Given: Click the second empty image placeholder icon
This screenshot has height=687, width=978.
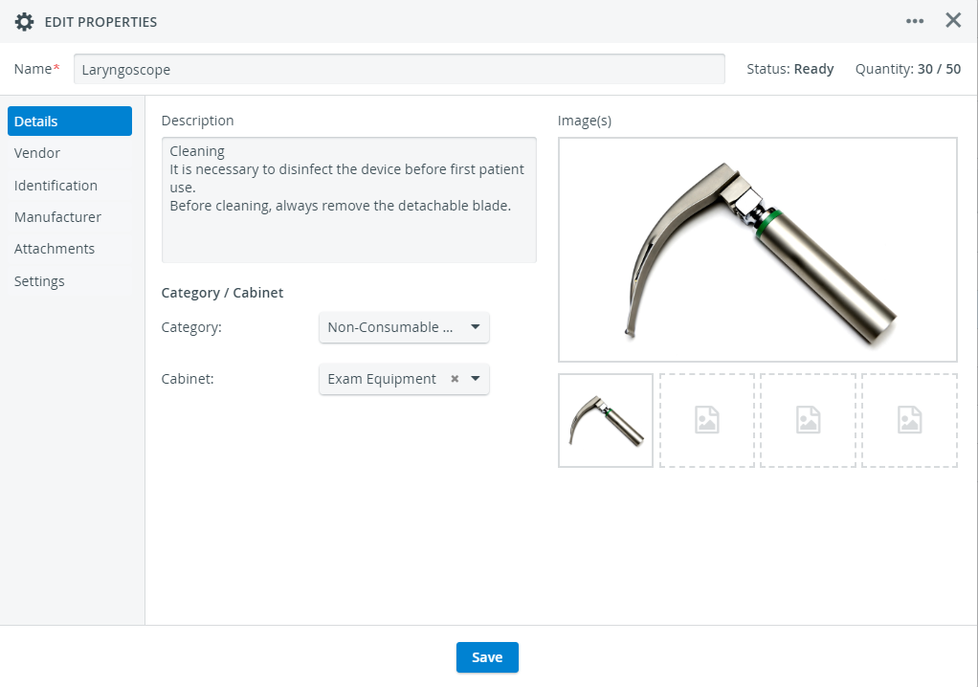Looking at the screenshot, I should coord(706,420).
